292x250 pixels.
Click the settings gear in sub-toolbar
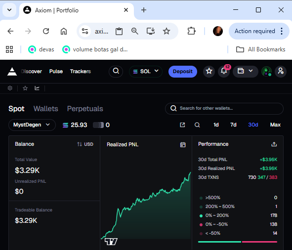(x=10, y=88)
